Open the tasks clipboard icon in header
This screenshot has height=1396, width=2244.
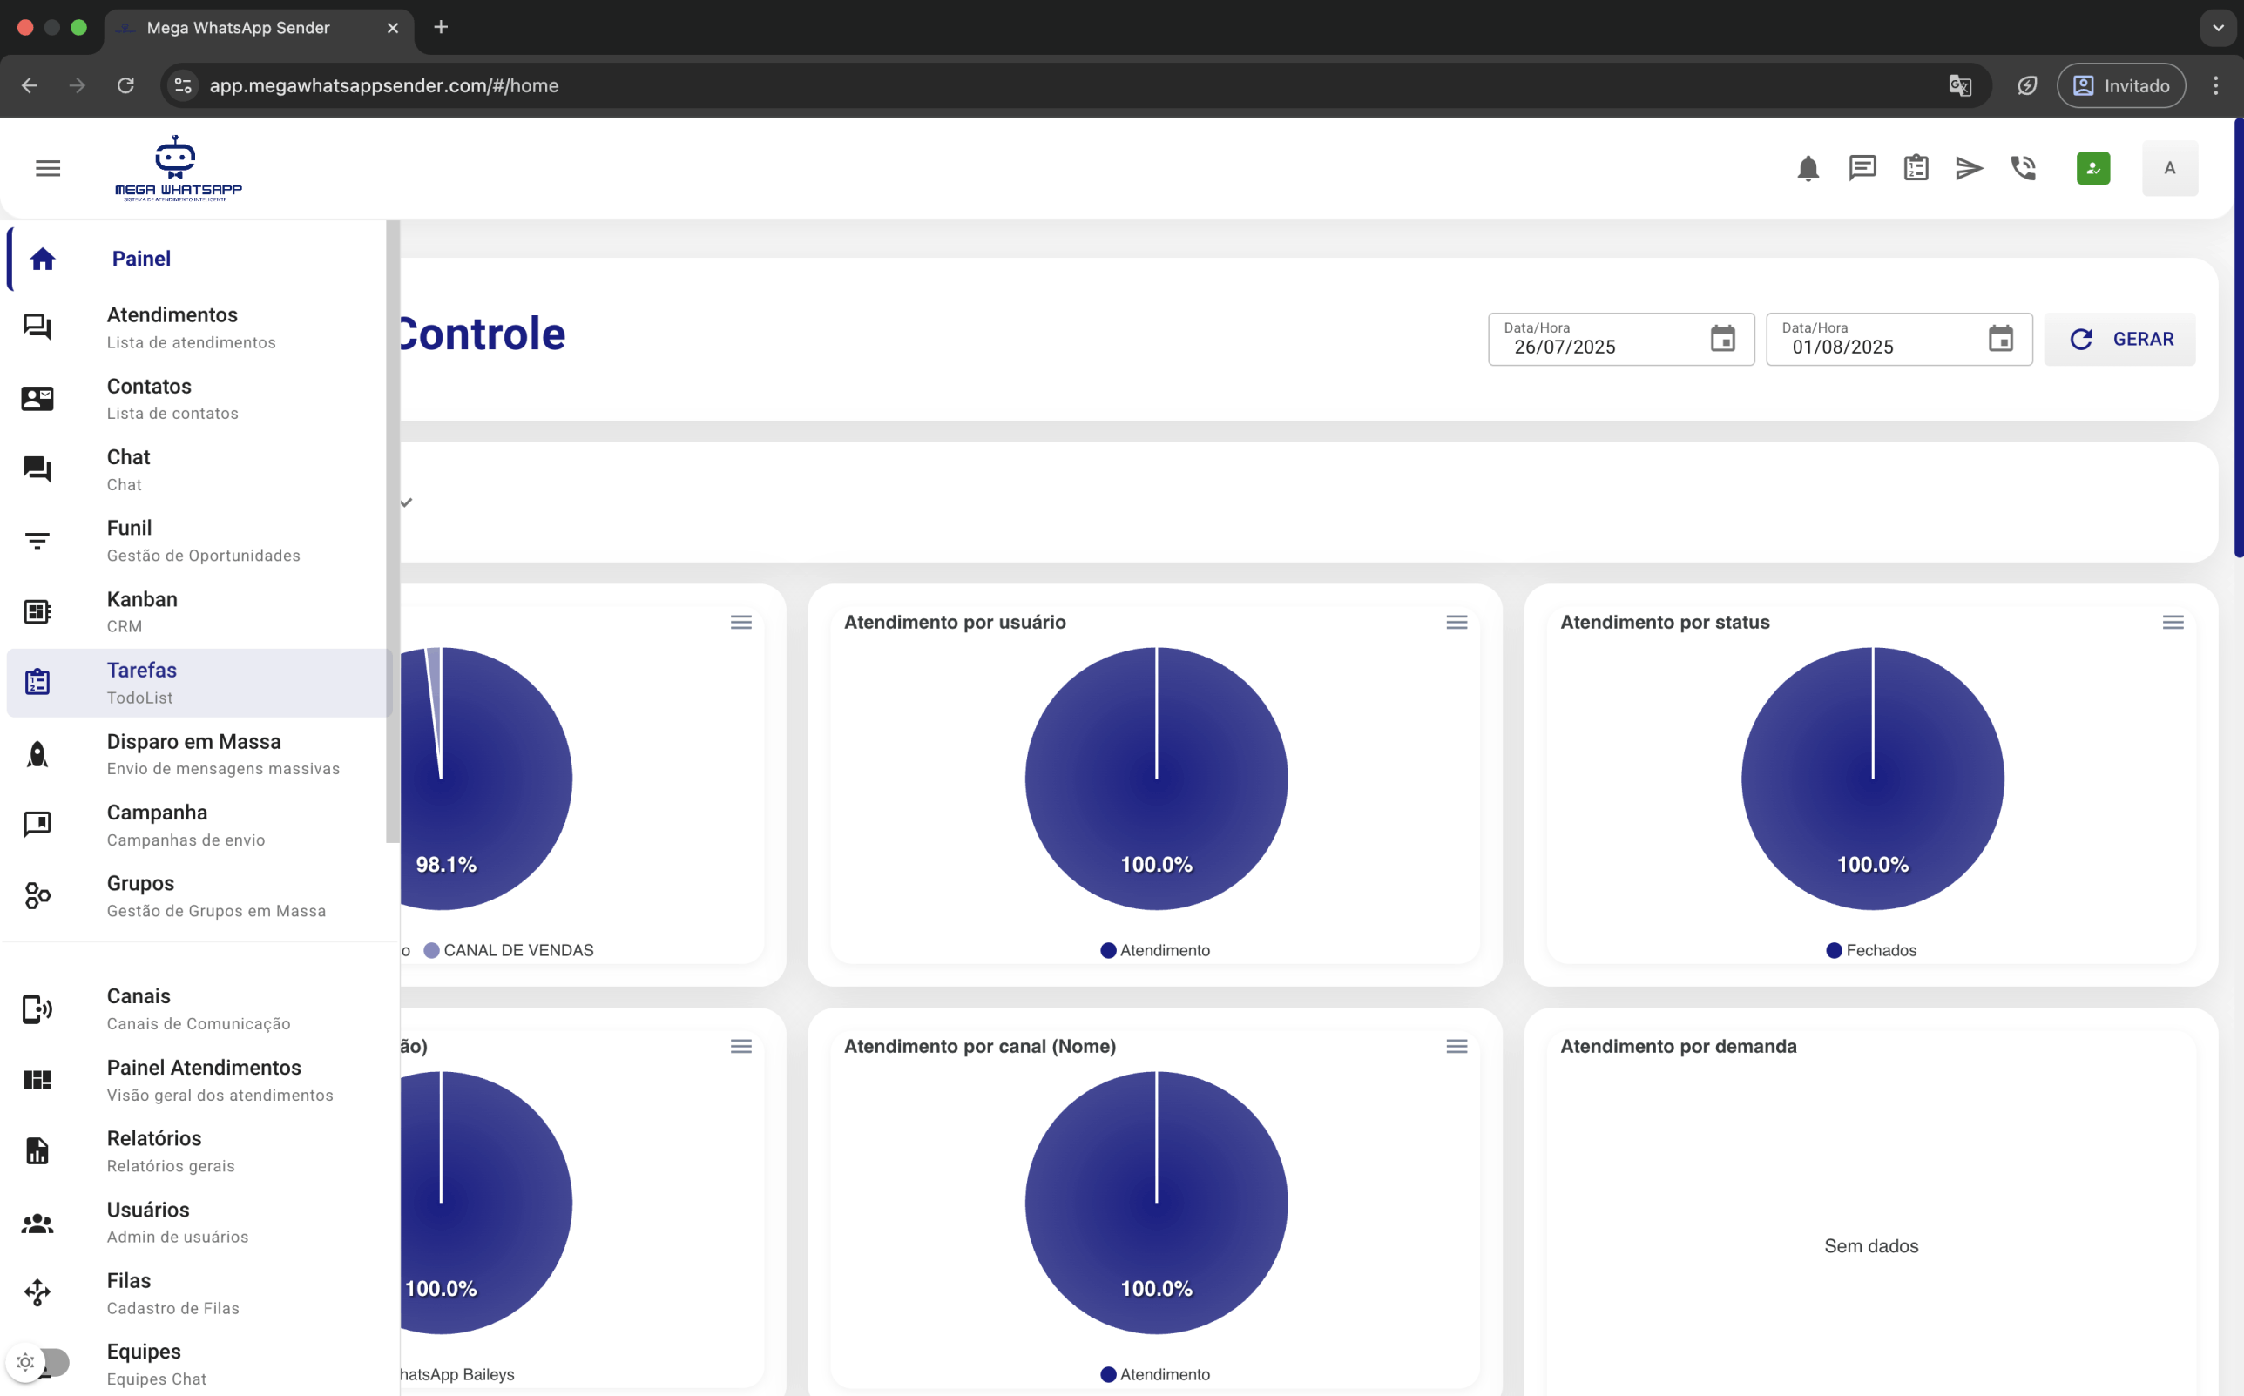[x=1916, y=168]
